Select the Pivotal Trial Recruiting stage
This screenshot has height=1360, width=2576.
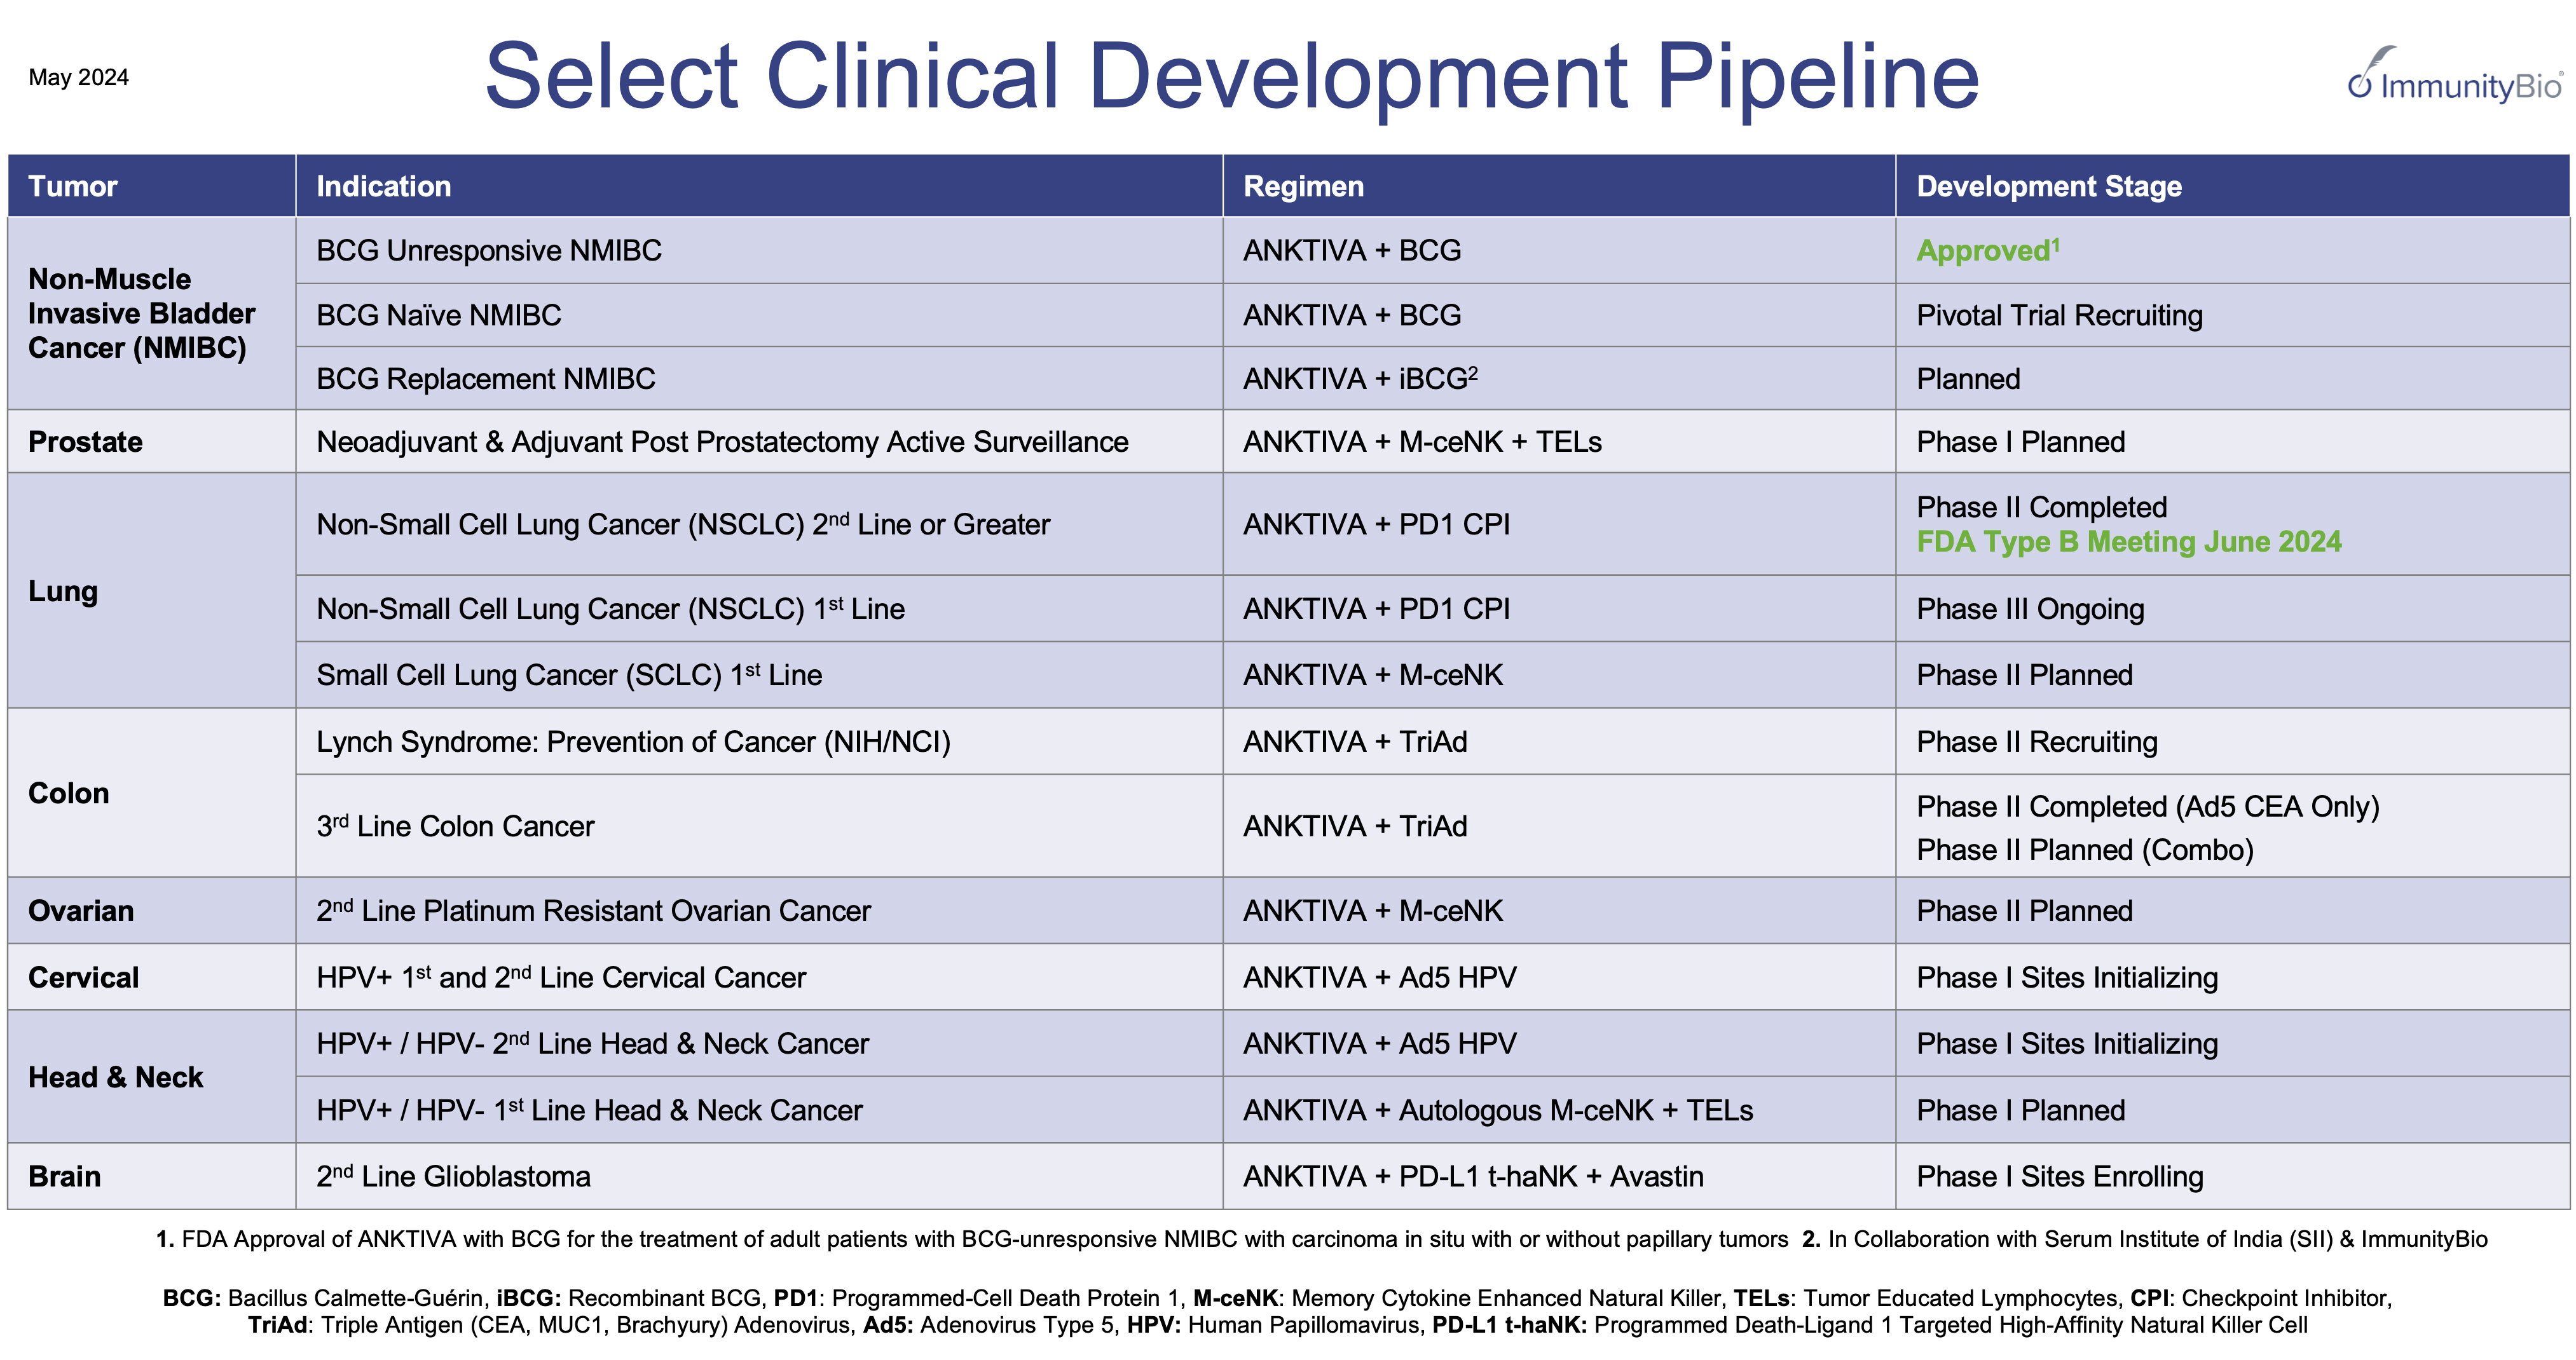(2059, 315)
